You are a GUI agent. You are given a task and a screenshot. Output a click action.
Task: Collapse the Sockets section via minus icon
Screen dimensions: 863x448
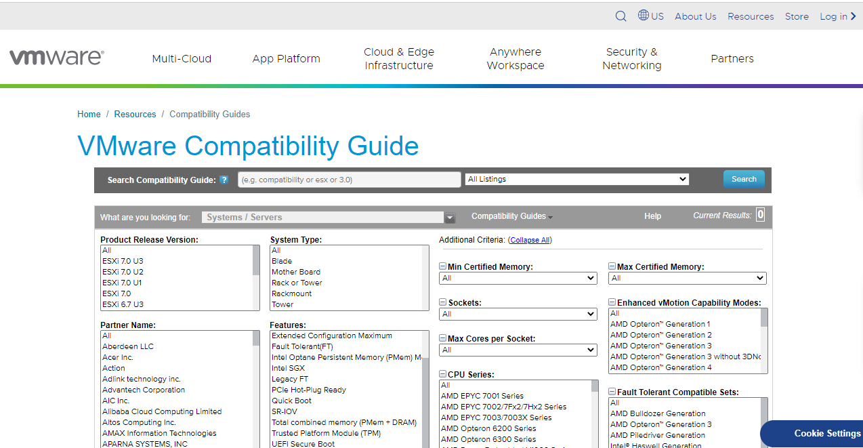pyautogui.click(x=442, y=302)
